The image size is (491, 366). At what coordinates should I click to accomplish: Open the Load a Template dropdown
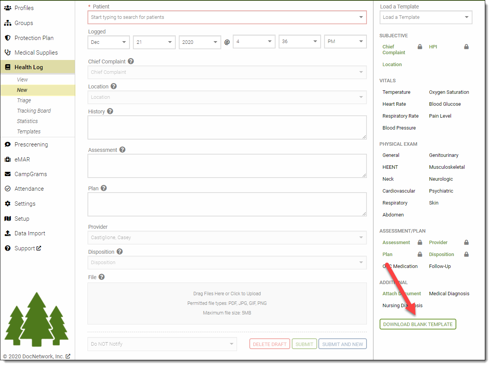coord(425,17)
